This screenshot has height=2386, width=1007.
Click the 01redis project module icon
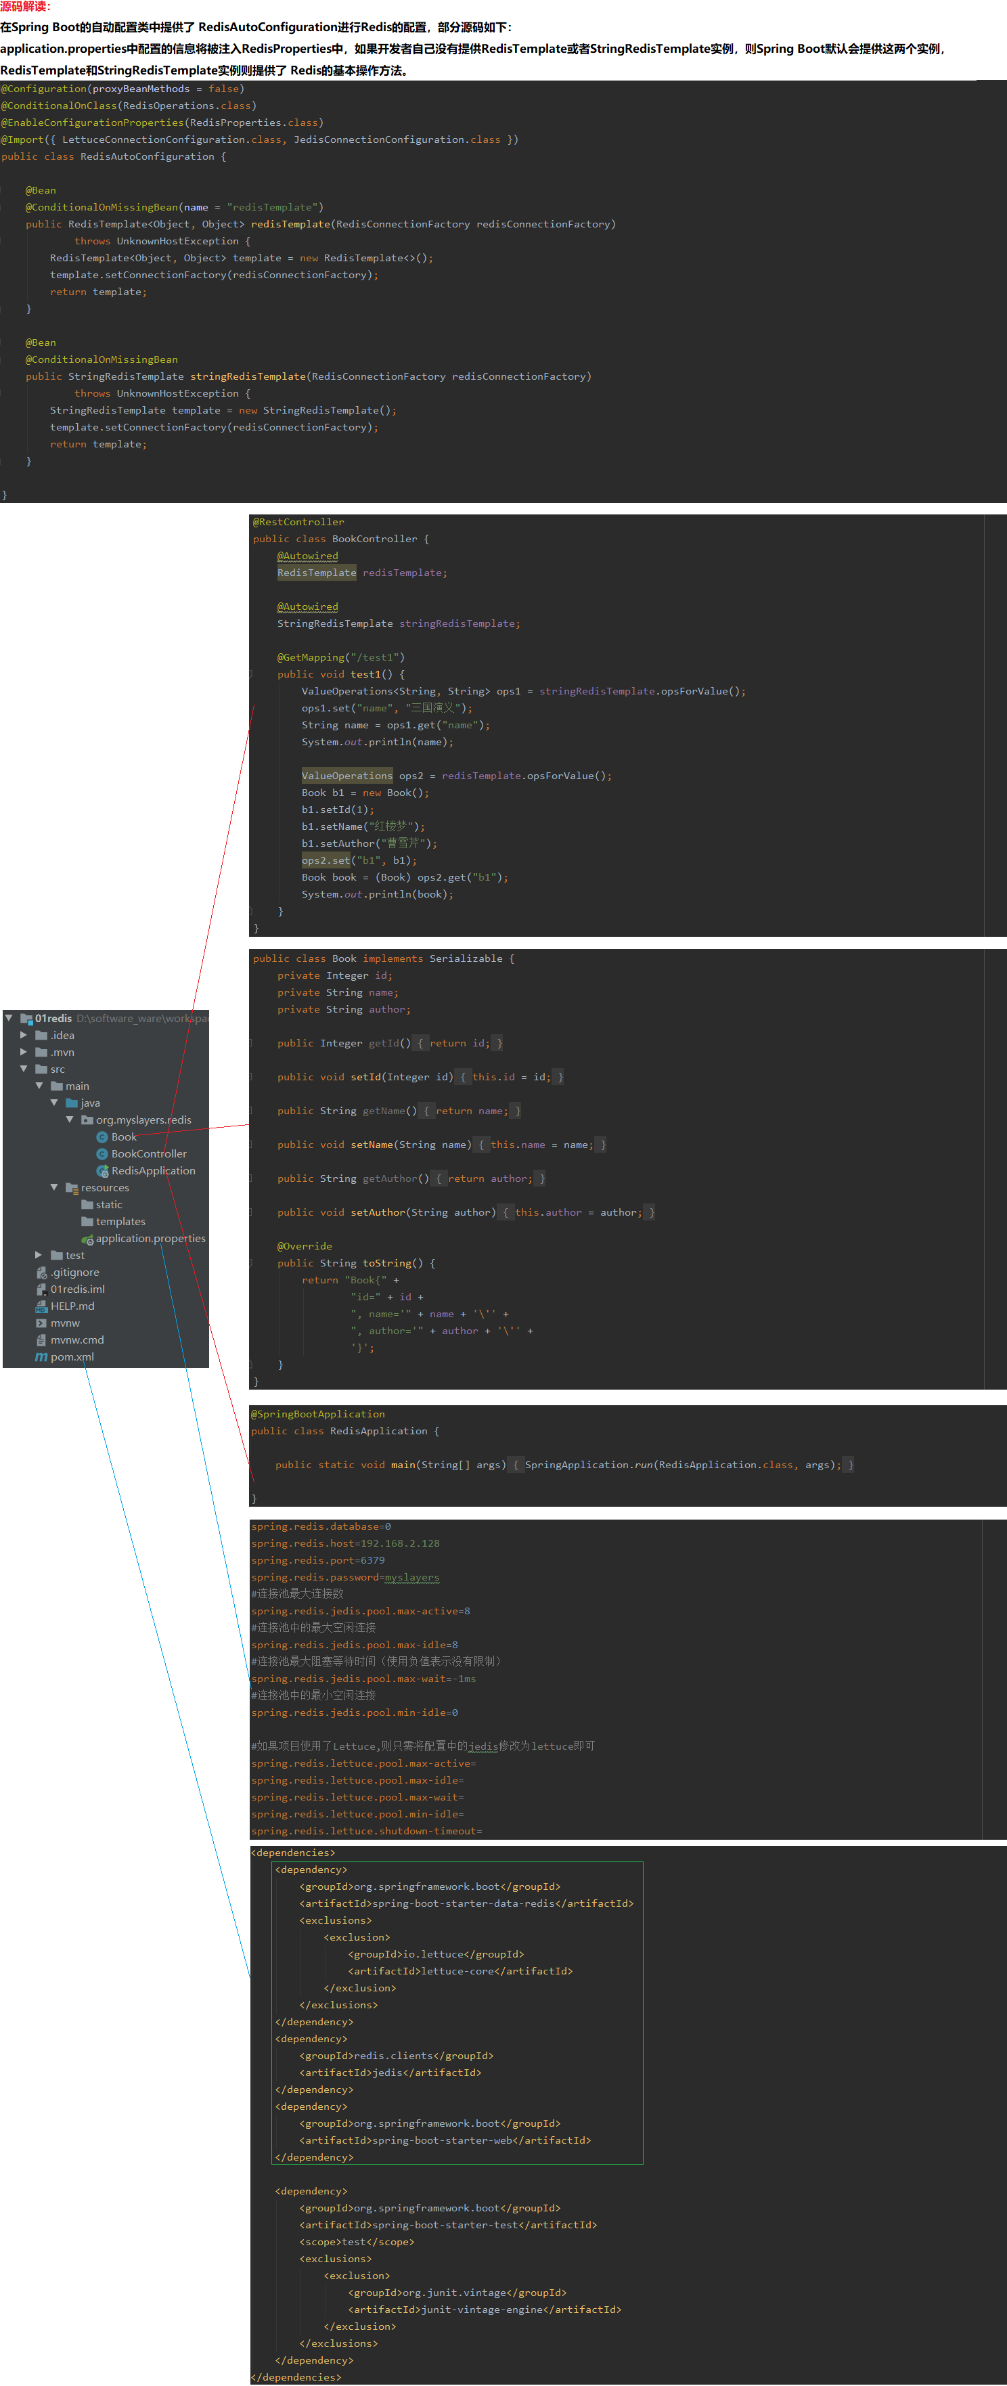[x=26, y=1018]
